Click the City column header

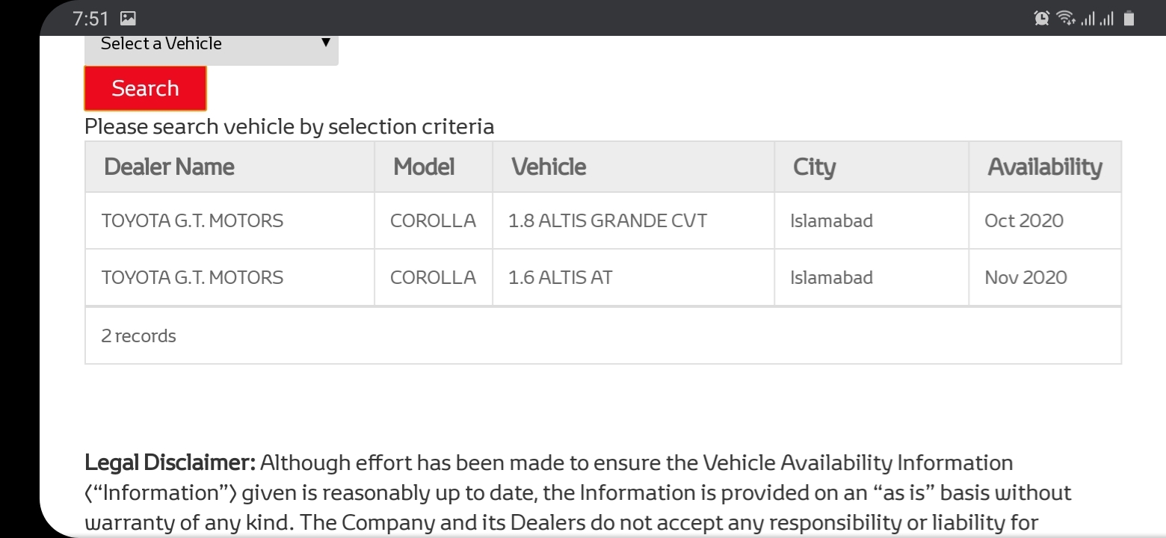(x=814, y=167)
